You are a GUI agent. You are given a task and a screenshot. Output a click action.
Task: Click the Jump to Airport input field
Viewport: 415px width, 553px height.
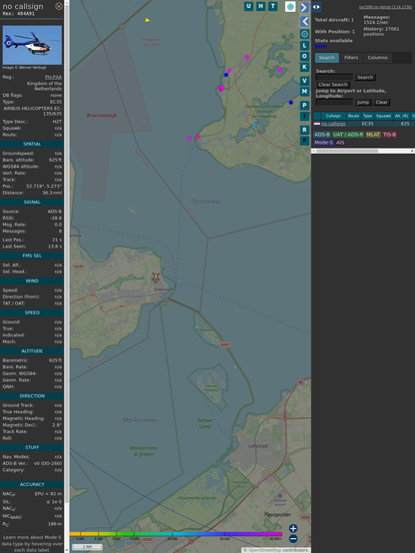coord(334,102)
